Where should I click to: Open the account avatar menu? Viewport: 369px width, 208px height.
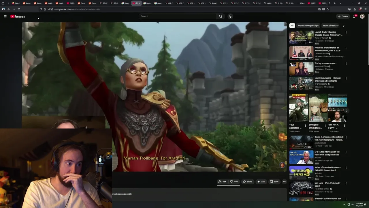click(x=362, y=16)
